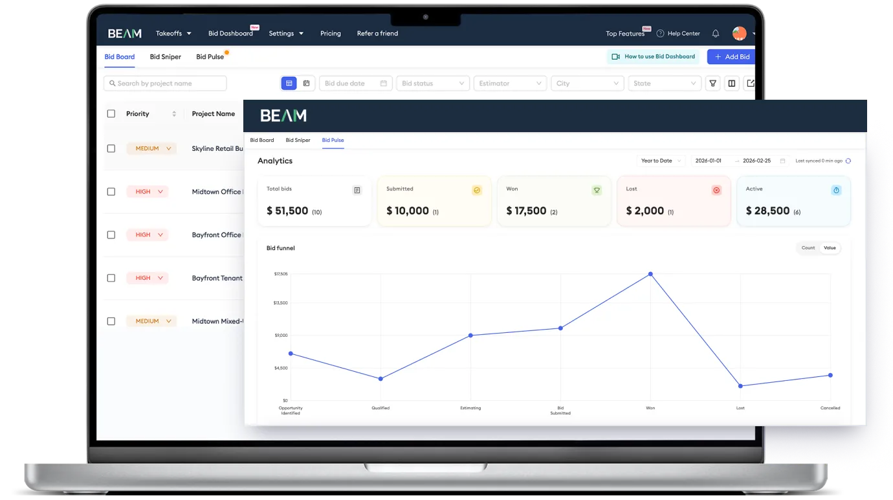Select Bid Pulse tab in the back window
Viewport: 893px width, 500px height.
(x=210, y=57)
